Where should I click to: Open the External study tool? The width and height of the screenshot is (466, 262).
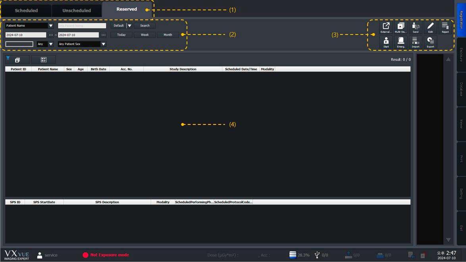pyautogui.click(x=386, y=27)
